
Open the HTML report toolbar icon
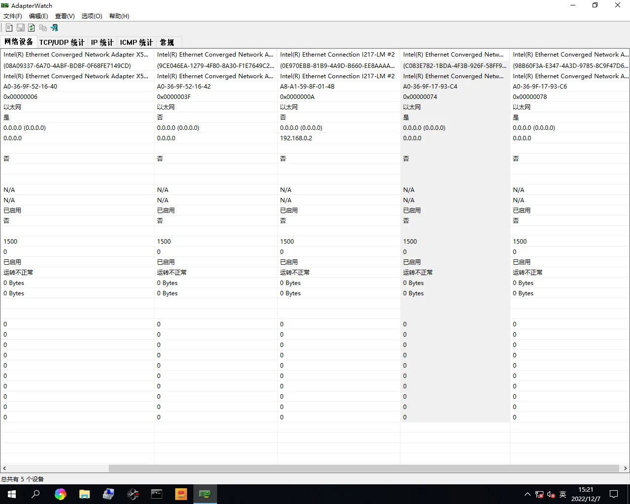pyautogui.click(x=9, y=28)
